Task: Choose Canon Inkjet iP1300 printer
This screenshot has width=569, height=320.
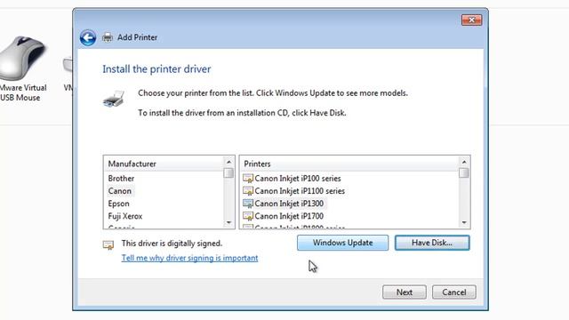Action: 289,204
